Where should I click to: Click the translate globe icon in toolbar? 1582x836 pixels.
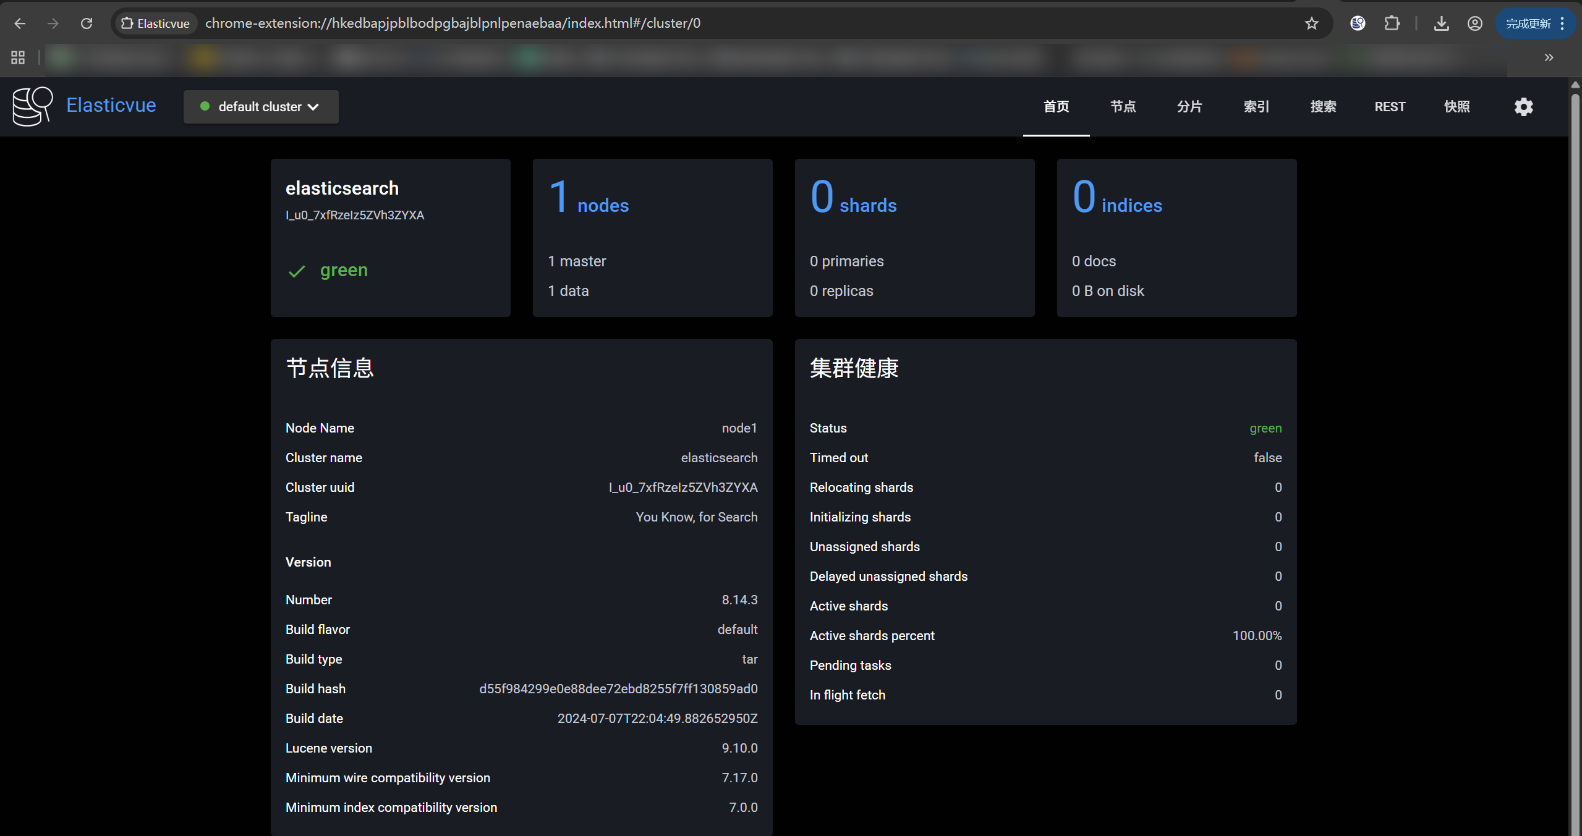(1358, 23)
